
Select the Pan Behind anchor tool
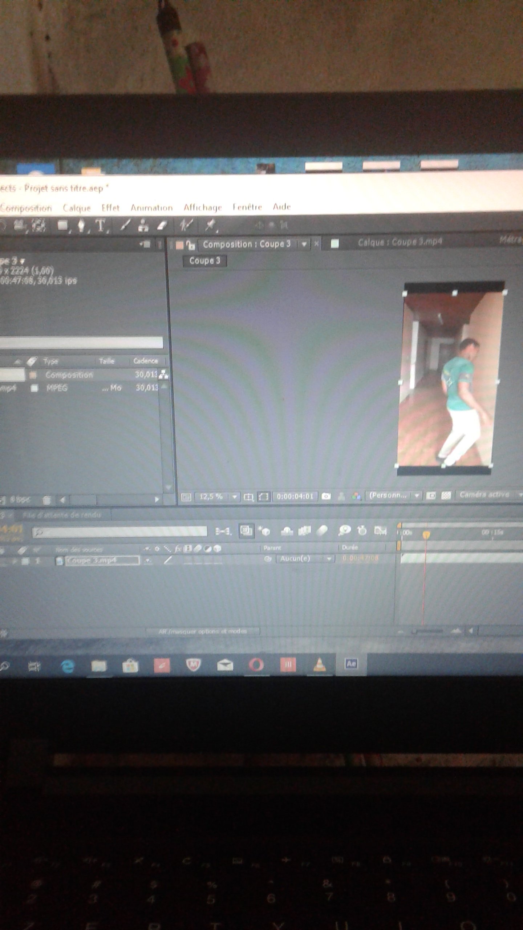coord(38,226)
